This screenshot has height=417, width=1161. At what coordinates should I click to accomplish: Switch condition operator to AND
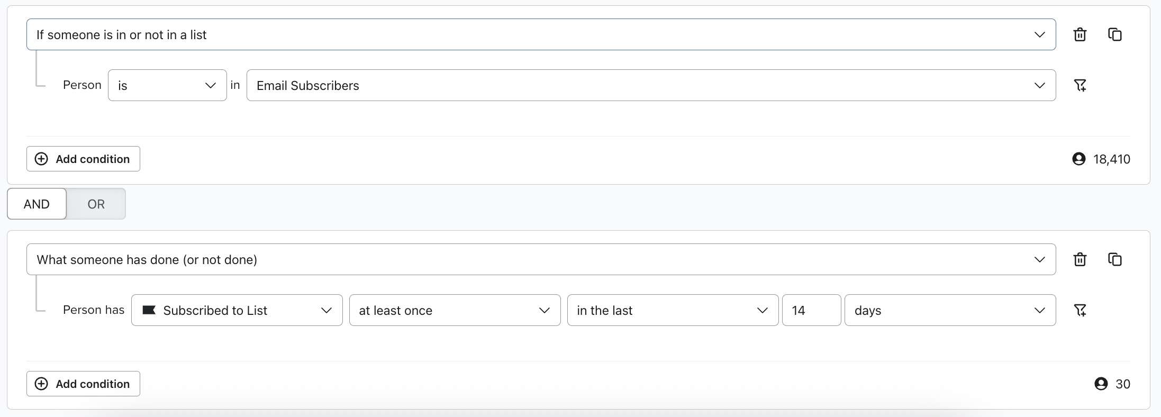coord(37,204)
